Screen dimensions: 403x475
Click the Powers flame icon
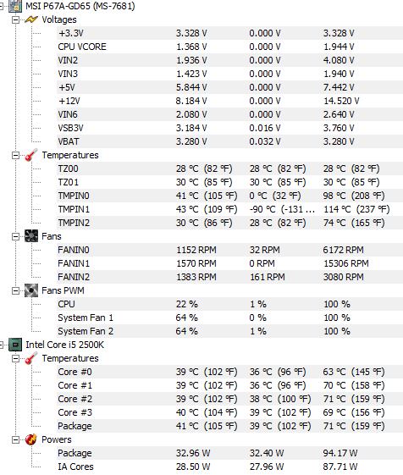pyautogui.click(x=31, y=439)
